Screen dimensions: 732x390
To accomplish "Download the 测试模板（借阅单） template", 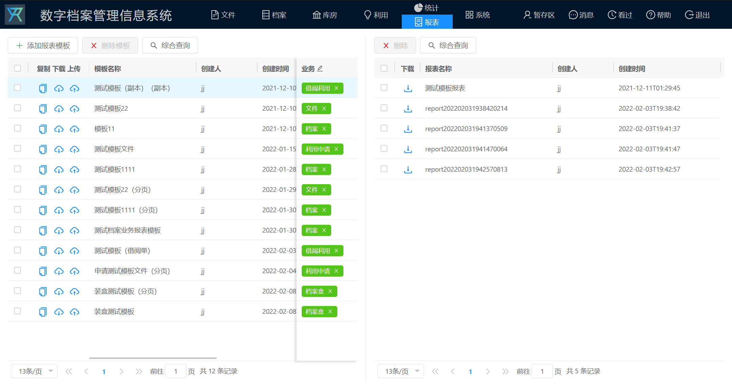I will [x=59, y=251].
